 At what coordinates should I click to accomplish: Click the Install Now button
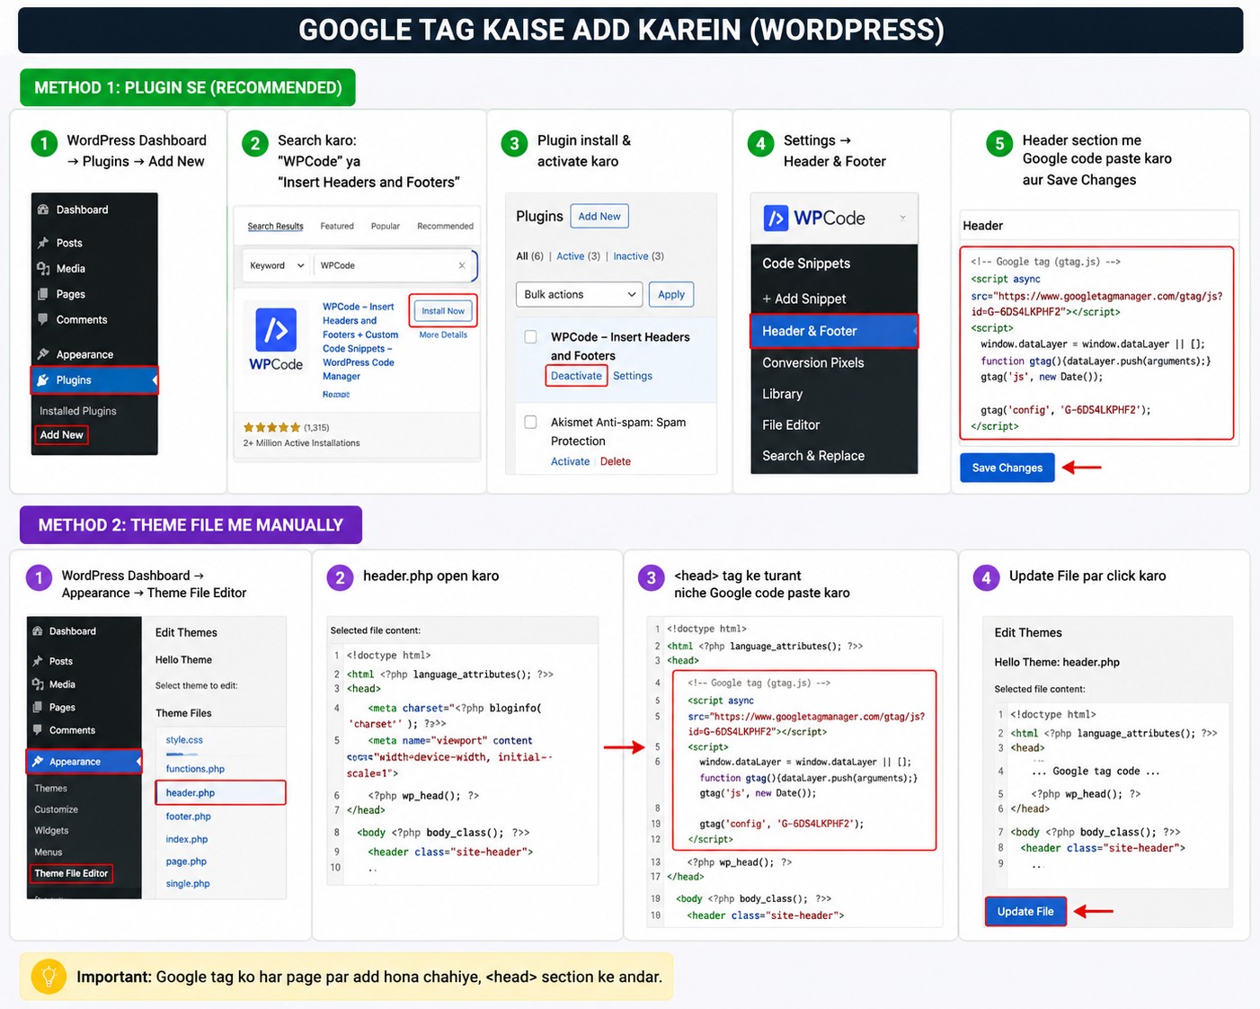pos(443,310)
